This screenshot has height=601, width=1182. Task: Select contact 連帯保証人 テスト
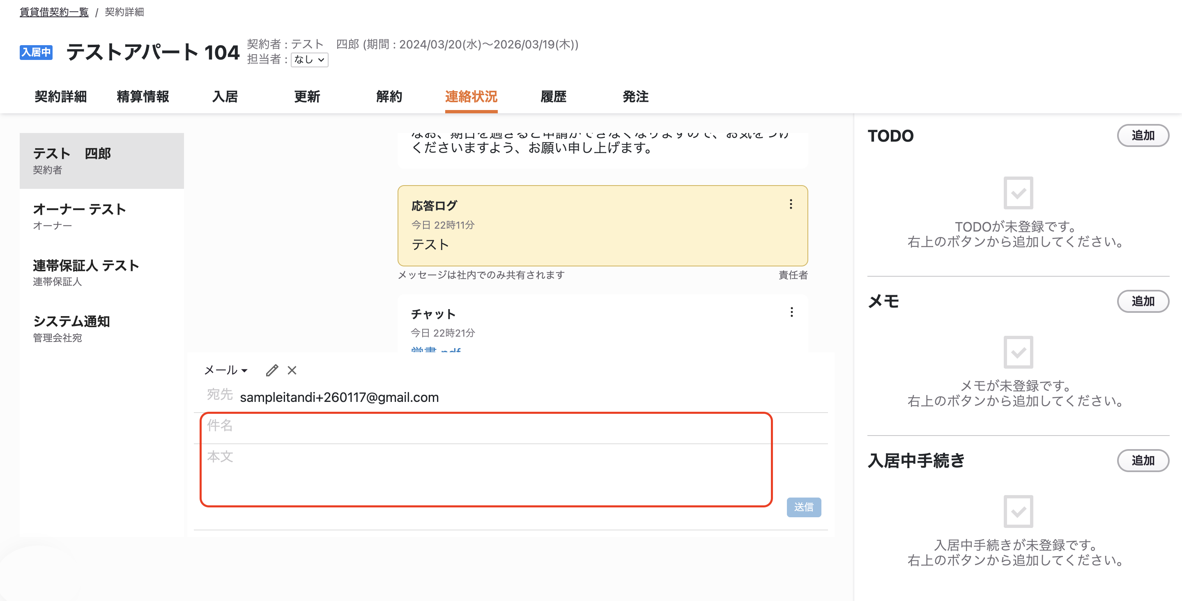click(x=102, y=273)
